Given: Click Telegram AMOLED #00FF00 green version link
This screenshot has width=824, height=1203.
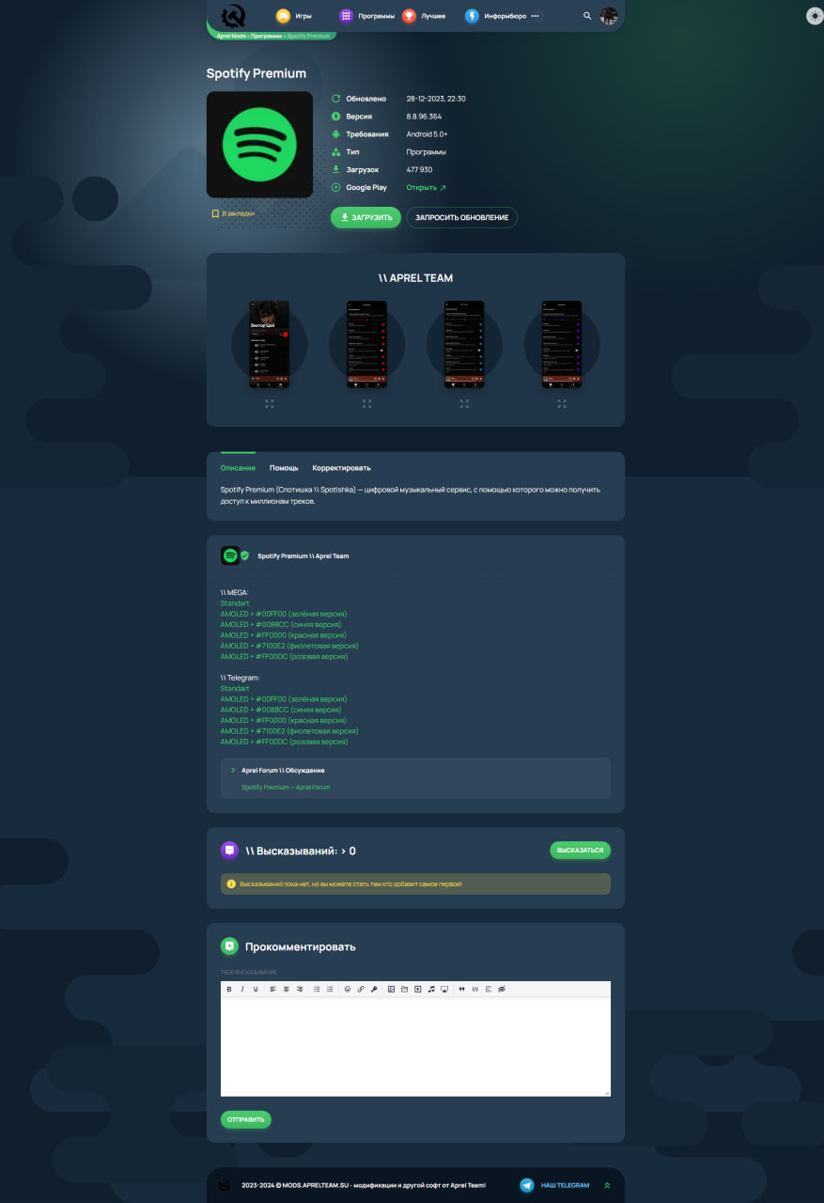Looking at the screenshot, I should tap(284, 699).
